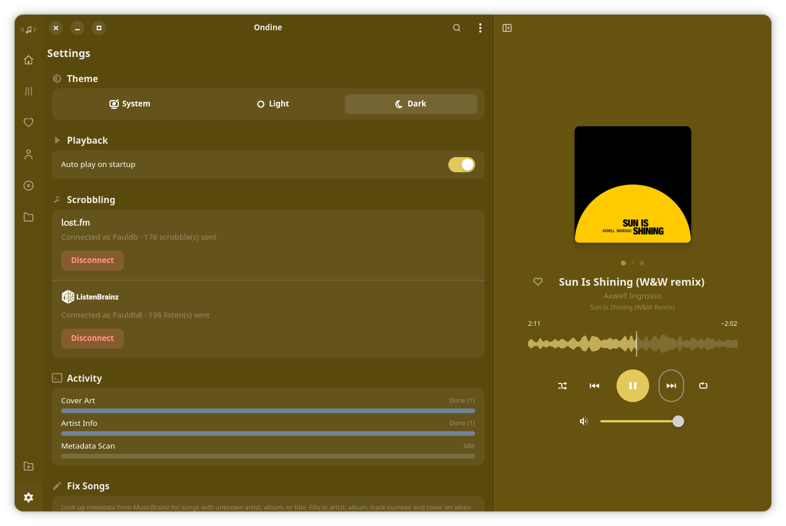This screenshot has width=786, height=526.
Task: Open the Folders view in the sidebar
Action: (x=29, y=216)
